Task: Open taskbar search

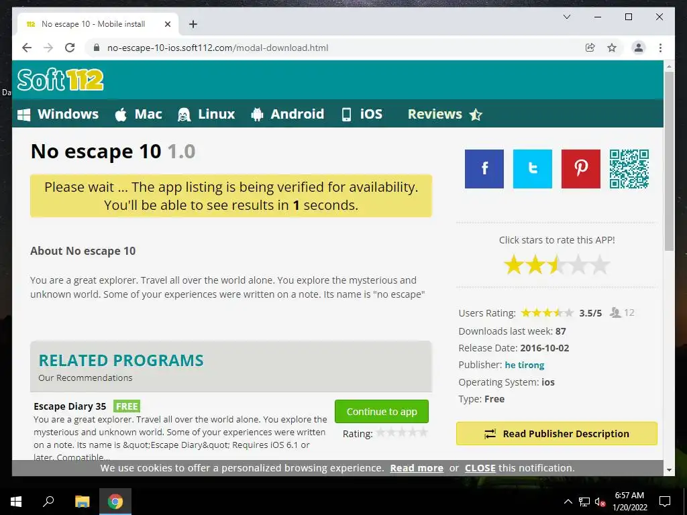Action: point(48,502)
